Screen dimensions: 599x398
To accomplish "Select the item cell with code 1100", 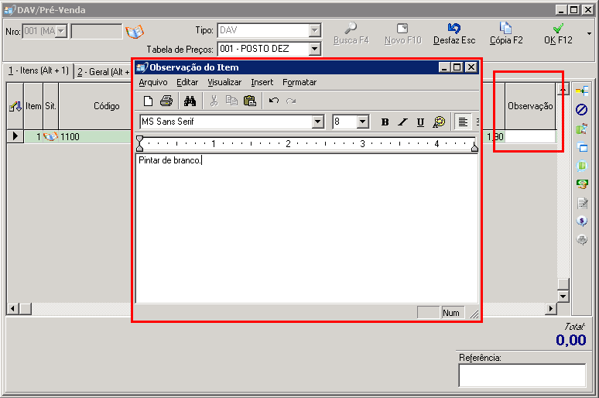I will coord(95,136).
